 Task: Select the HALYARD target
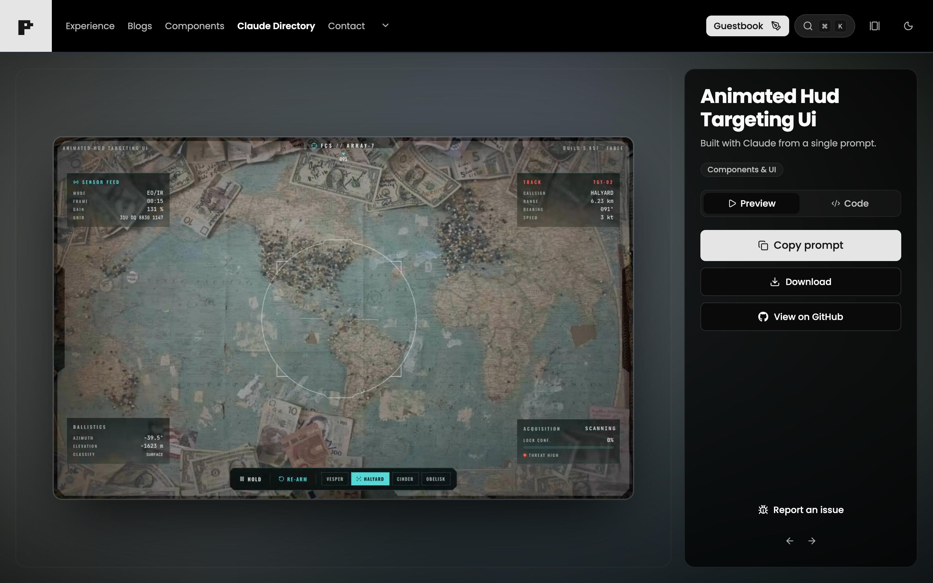click(370, 479)
